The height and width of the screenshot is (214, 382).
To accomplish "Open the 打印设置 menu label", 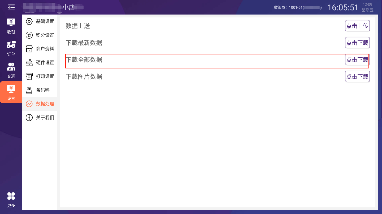I will point(45,76).
